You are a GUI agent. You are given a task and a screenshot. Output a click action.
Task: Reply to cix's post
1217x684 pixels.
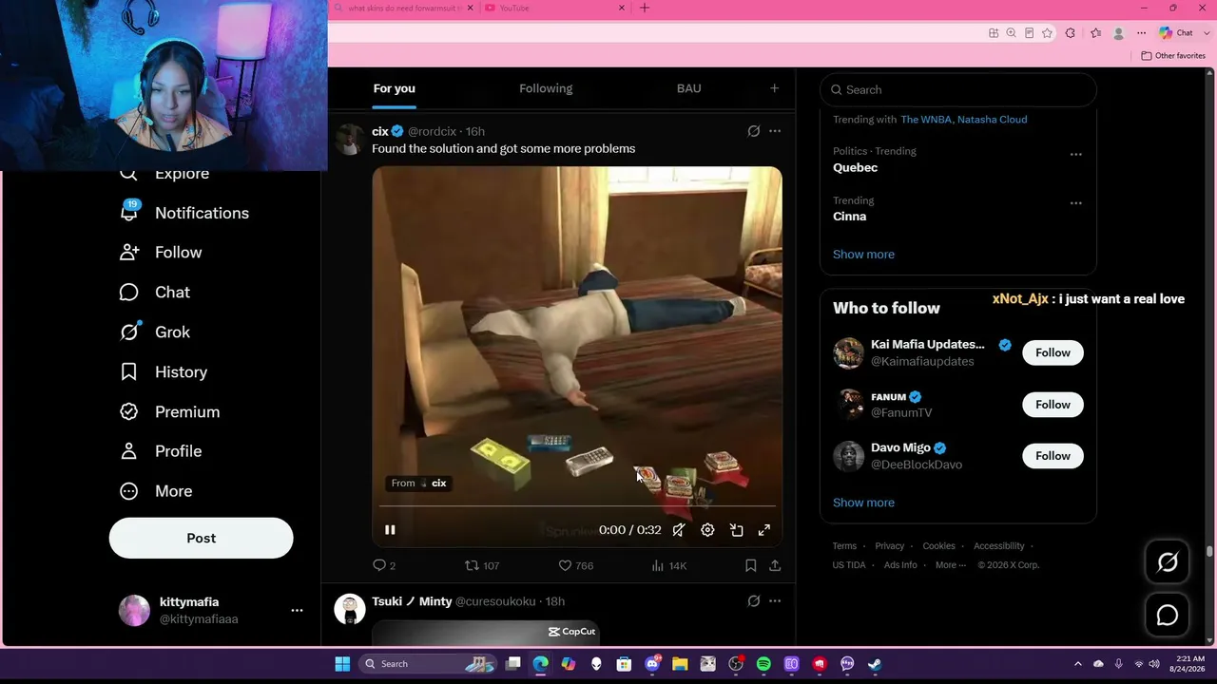point(384,565)
